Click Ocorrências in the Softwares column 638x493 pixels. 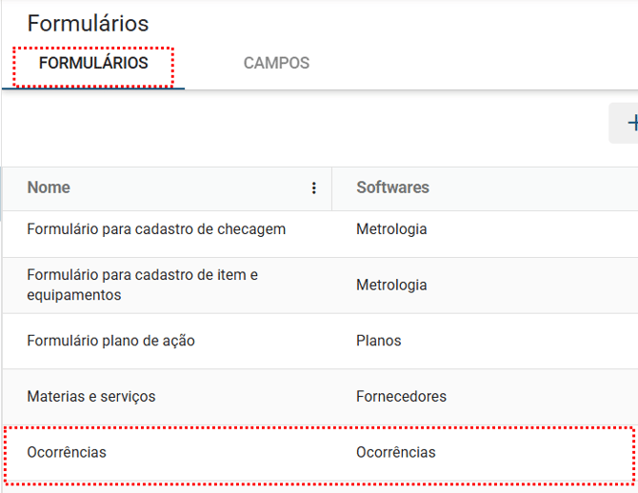395,452
